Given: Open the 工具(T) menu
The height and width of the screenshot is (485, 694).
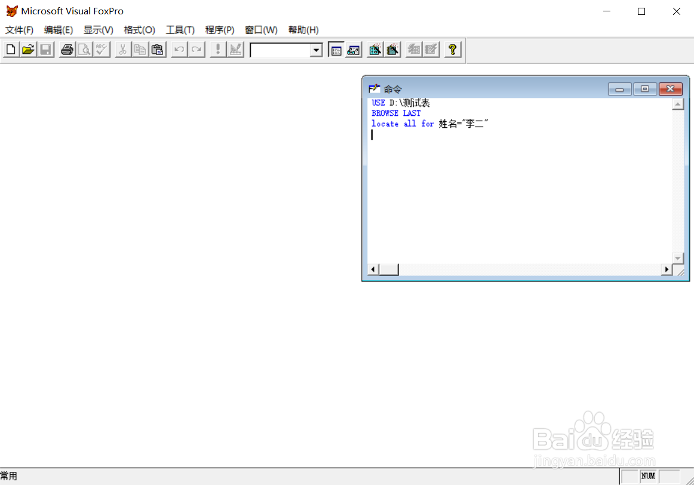Looking at the screenshot, I should pos(180,30).
